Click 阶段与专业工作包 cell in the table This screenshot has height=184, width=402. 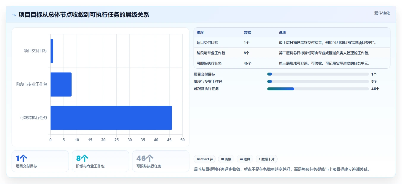pos(211,53)
